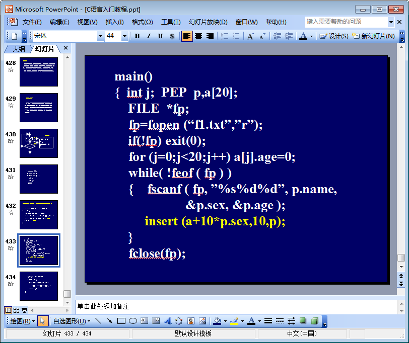Open the 幻灯片放映 menu
This screenshot has height=343, width=409.
coord(208,22)
